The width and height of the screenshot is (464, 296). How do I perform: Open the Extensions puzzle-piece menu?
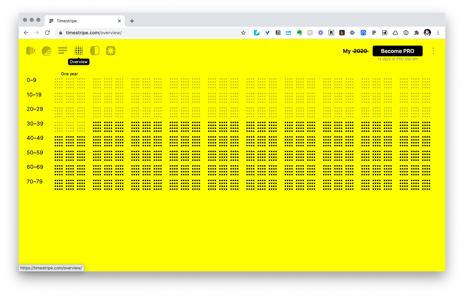[417, 32]
